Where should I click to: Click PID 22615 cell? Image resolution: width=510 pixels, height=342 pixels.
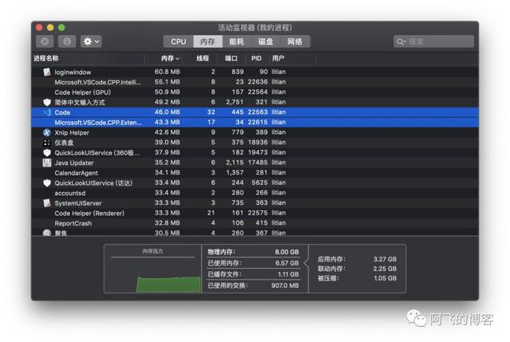(x=257, y=122)
